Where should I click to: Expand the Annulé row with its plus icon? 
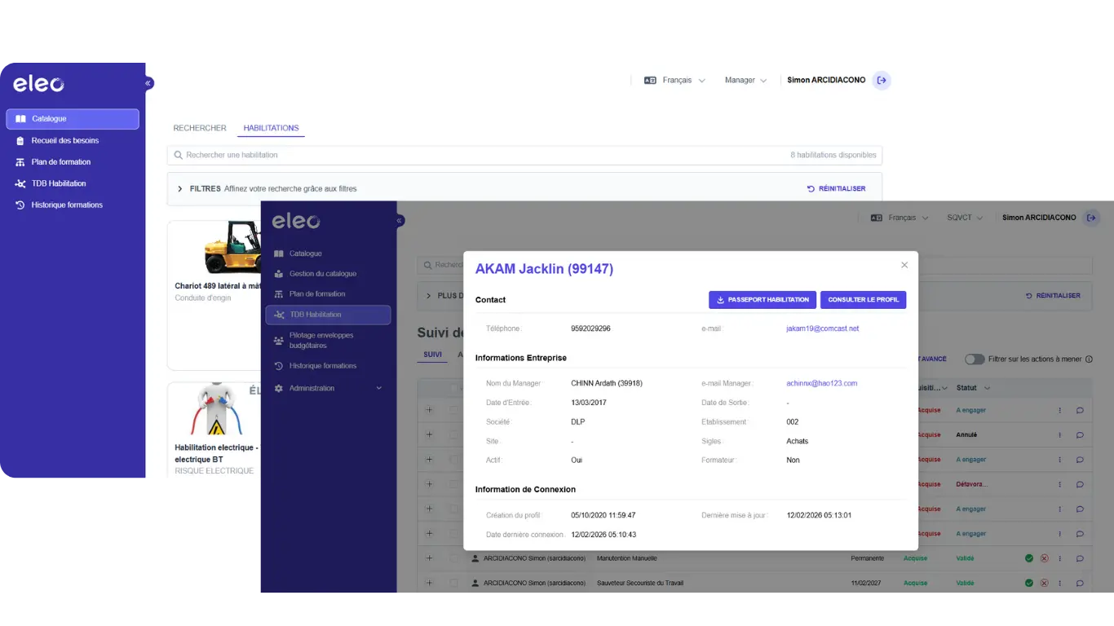[428, 435]
